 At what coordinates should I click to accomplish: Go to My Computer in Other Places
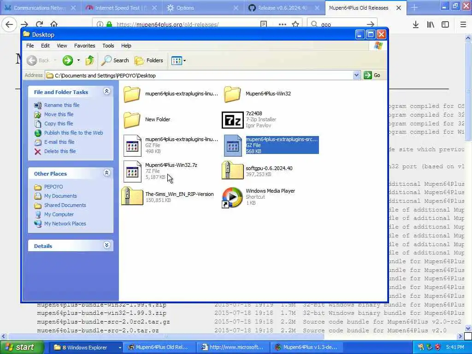pyautogui.click(x=59, y=215)
